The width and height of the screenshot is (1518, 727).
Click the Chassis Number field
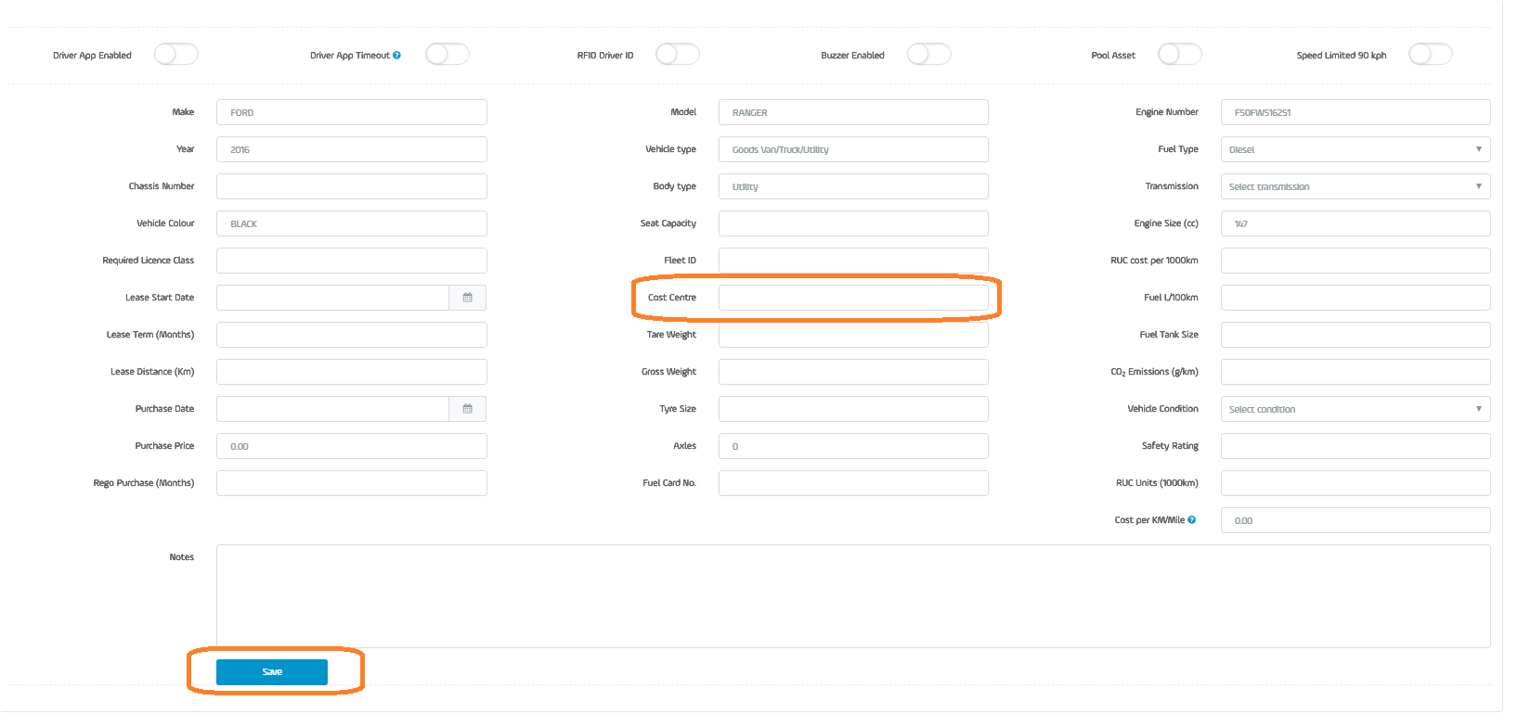(352, 186)
